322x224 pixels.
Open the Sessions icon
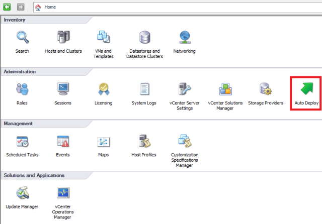(x=63, y=89)
